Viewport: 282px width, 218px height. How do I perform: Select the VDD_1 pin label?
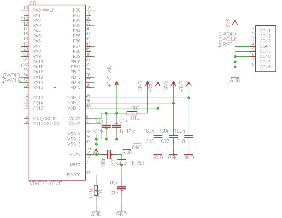pos(74,98)
